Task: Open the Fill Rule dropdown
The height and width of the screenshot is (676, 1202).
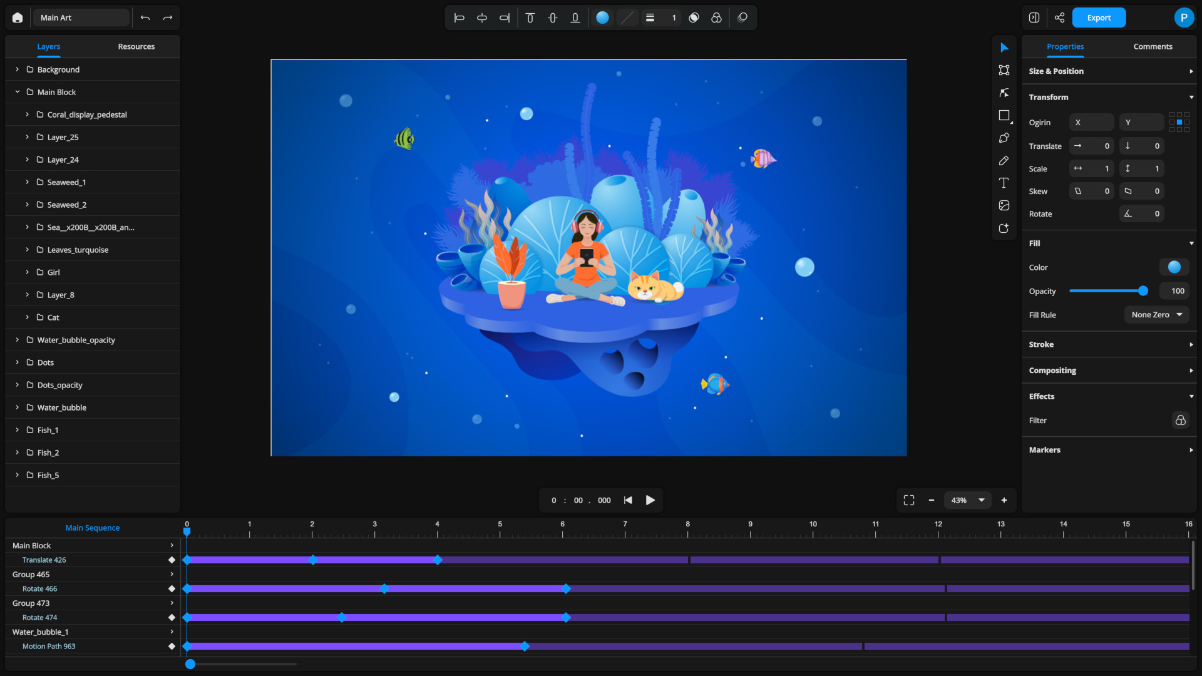Action: tap(1156, 315)
